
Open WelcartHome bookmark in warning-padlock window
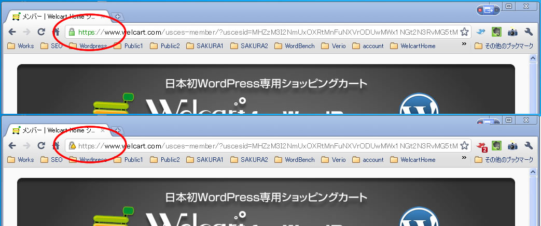pyautogui.click(x=413, y=160)
